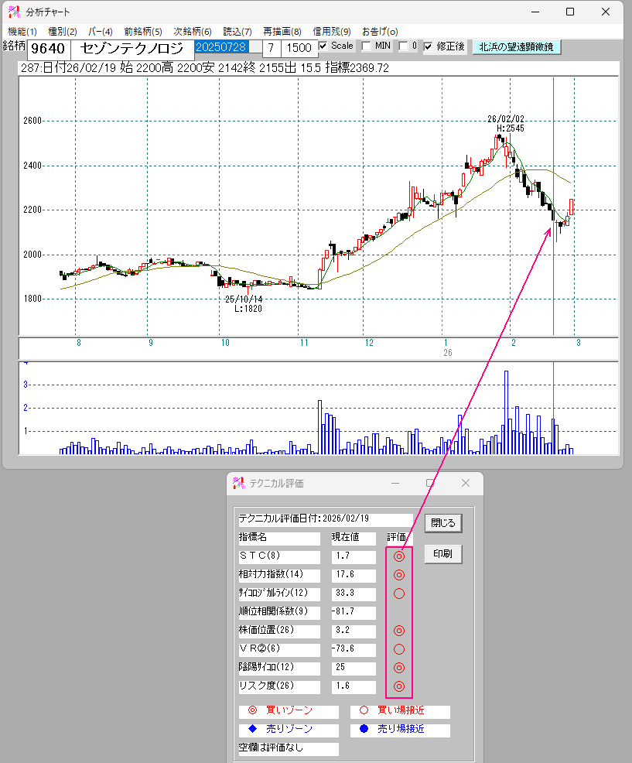Image resolution: width=632 pixels, height=763 pixels.
Task: Click the current value 17.6
Action: pyautogui.click(x=354, y=575)
